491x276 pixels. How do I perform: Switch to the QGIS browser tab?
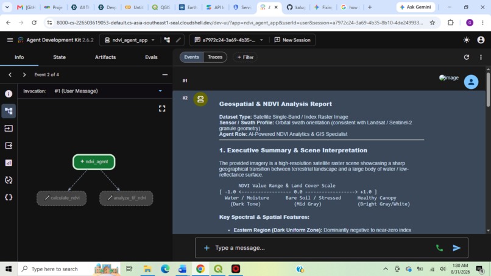point(161,7)
